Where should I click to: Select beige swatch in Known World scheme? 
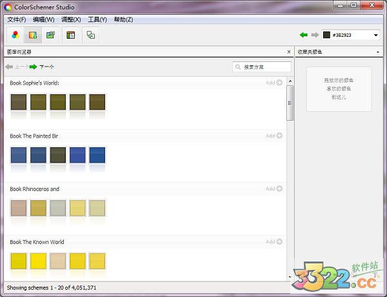point(58,261)
